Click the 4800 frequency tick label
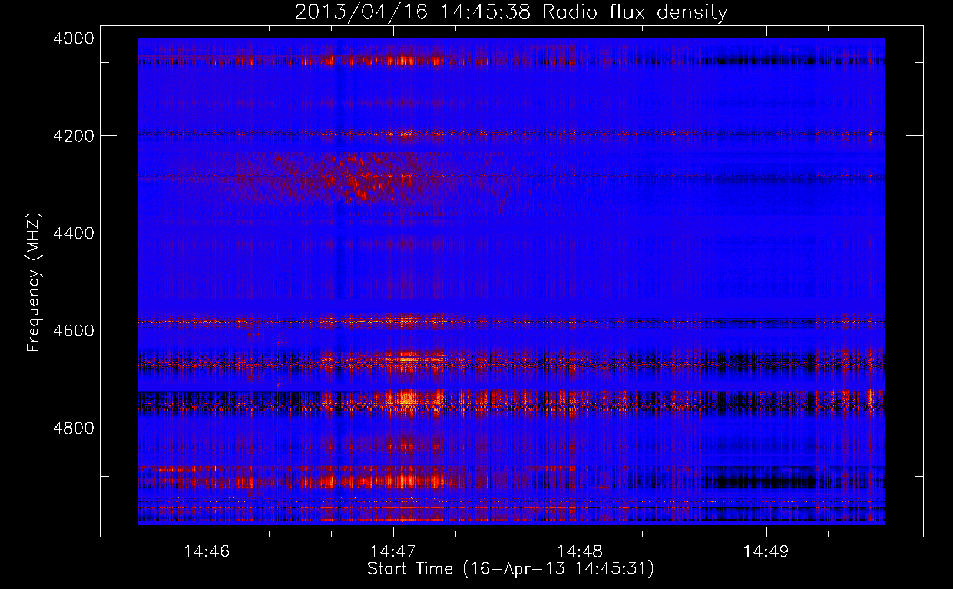 tap(74, 428)
